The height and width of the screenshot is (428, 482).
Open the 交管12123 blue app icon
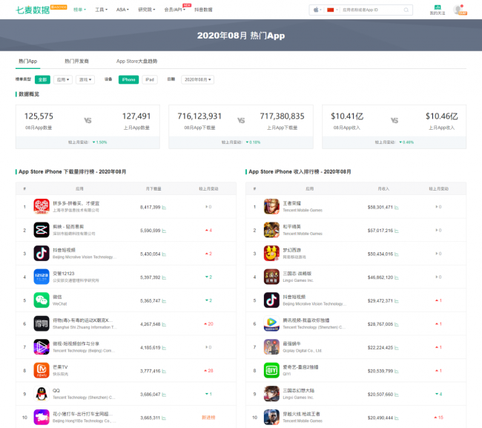pos(42,277)
